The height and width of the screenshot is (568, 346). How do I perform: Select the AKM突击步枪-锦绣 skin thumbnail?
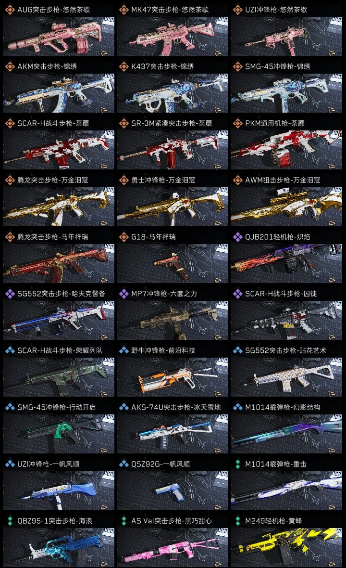coord(59,93)
